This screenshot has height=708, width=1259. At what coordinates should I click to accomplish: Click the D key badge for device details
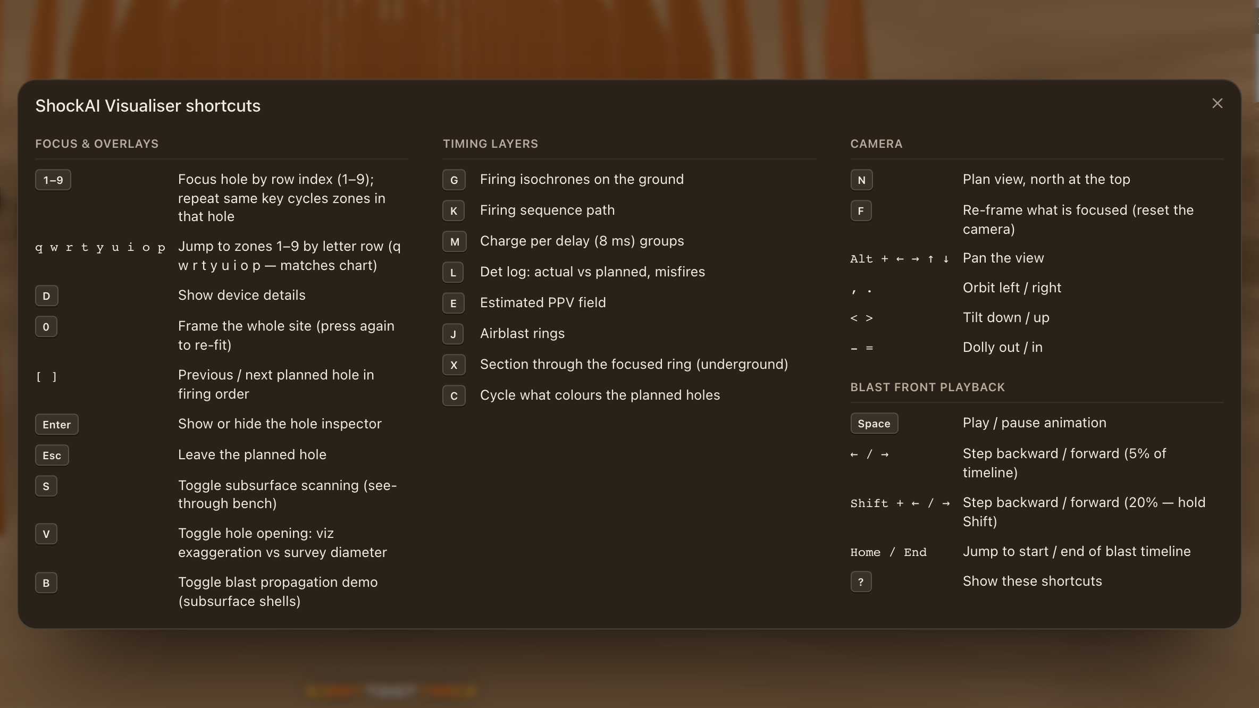pyautogui.click(x=46, y=296)
